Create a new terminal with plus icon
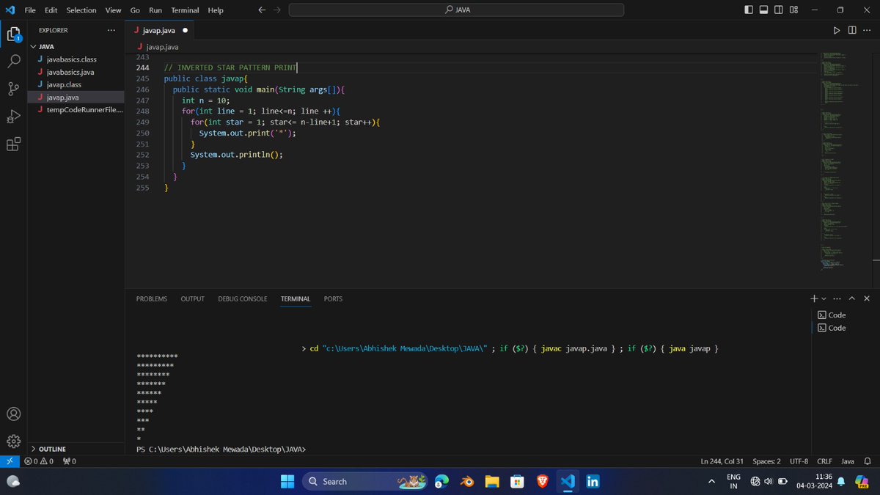The width and height of the screenshot is (880, 495). tap(814, 298)
